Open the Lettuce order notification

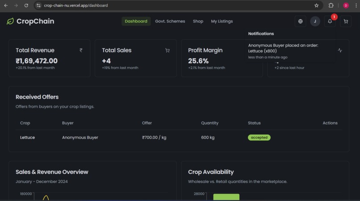tap(289, 51)
